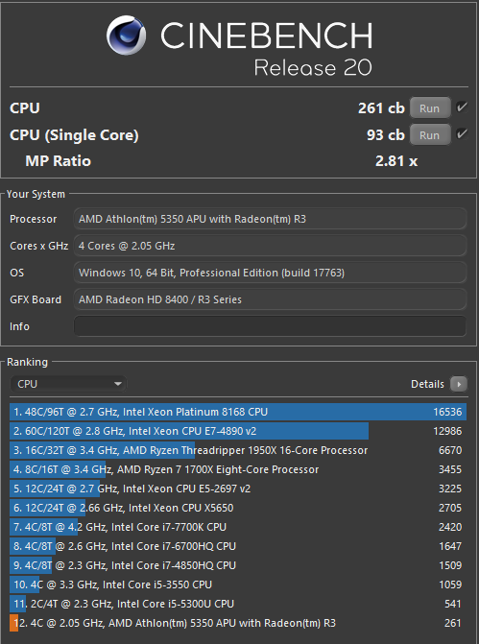This screenshot has width=479, height=644.
Task: Toggle the CPU test checkbox
Action: click(462, 107)
